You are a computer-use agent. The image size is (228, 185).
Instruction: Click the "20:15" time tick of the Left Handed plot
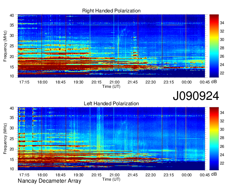[x=97, y=175]
